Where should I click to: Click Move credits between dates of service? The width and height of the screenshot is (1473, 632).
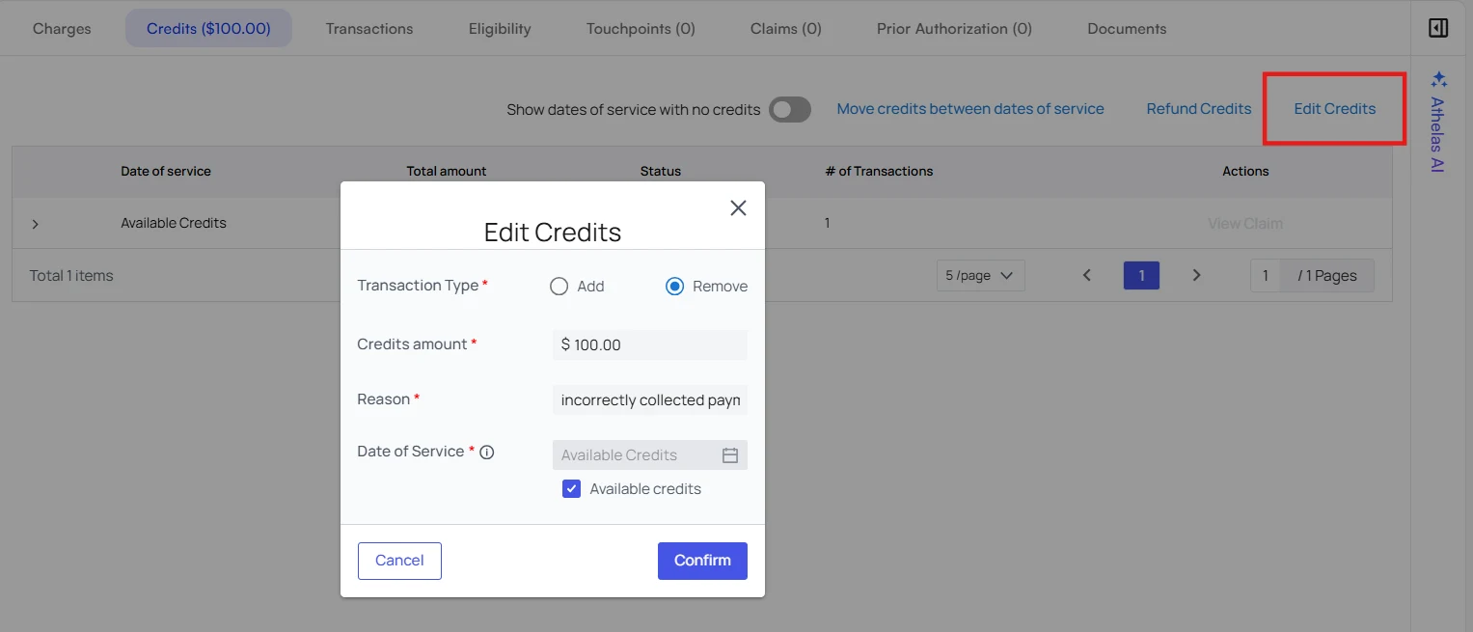click(970, 109)
